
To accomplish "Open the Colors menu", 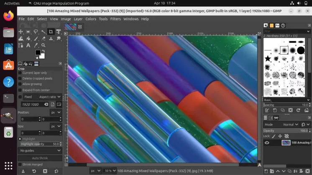I will click(90, 19).
